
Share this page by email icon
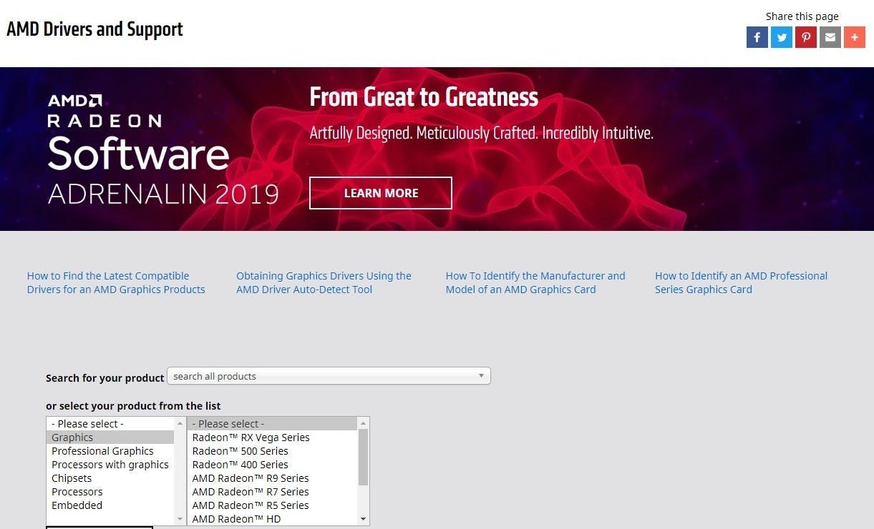tap(830, 37)
